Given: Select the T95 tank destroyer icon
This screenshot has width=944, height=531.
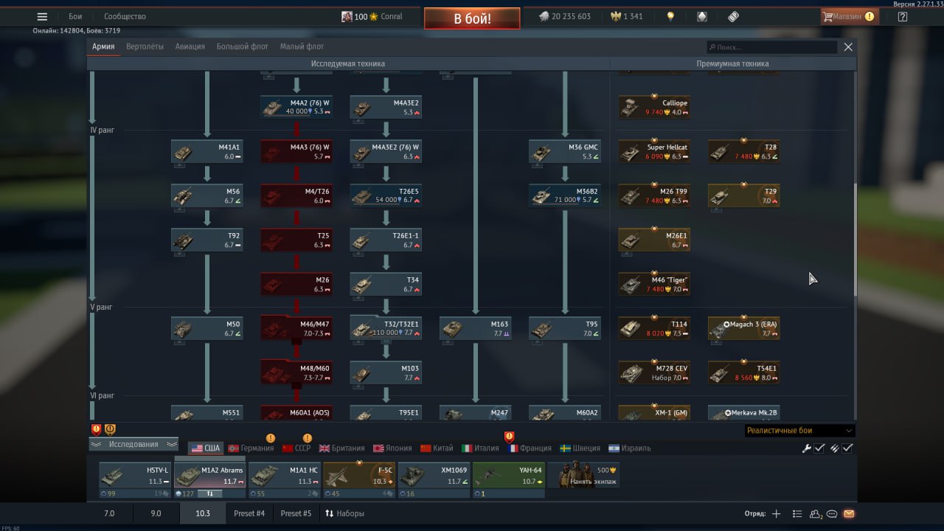Looking at the screenshot, I should point(541,329).
